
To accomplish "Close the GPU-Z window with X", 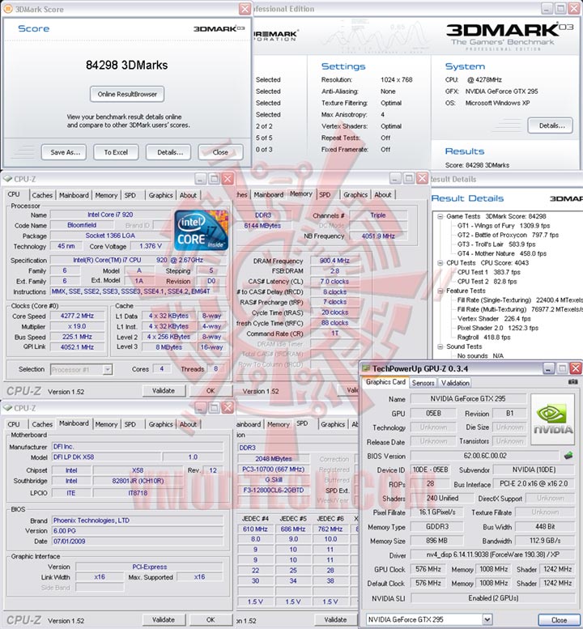I will click(576, 368).
